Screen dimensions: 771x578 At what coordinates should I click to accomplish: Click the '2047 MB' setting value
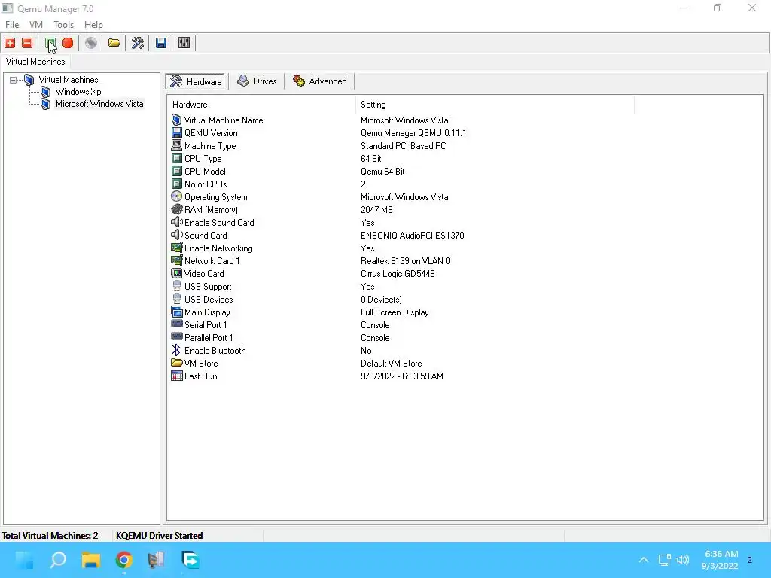click(376, 210)
